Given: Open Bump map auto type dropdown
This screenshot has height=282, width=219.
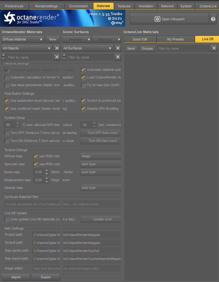Looking at the screenshot, I should [100, 172].
